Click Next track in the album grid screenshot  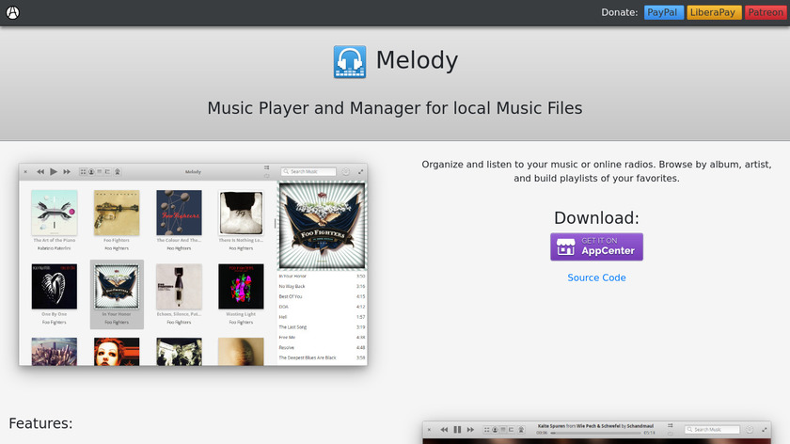tap(67, 172)
